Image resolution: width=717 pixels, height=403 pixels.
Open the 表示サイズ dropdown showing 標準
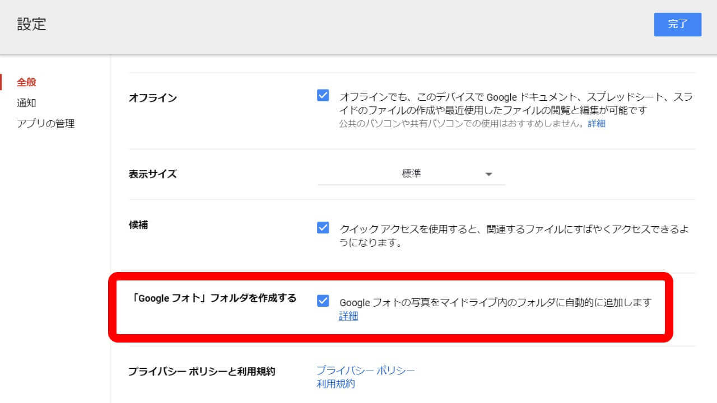[x=411, y=174]
